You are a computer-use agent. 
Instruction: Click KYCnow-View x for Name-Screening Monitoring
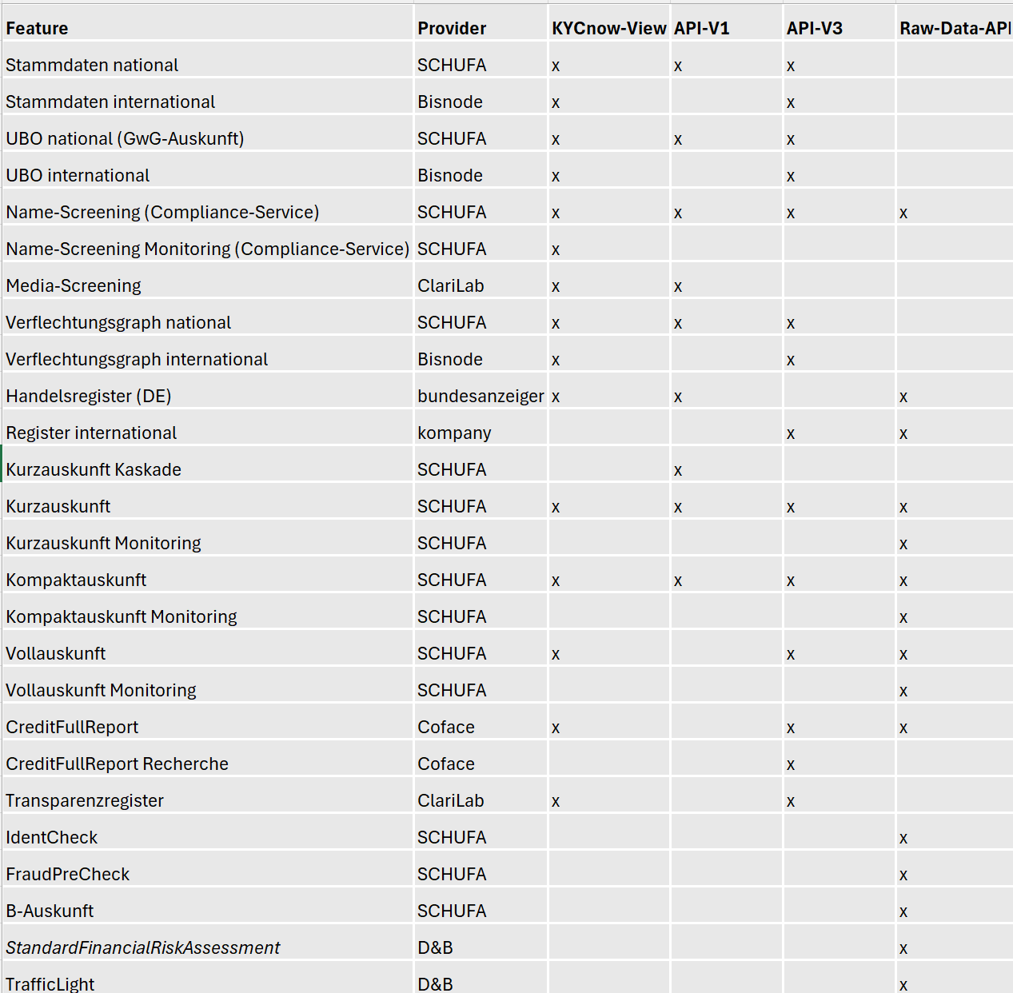[x=556, y=250]
